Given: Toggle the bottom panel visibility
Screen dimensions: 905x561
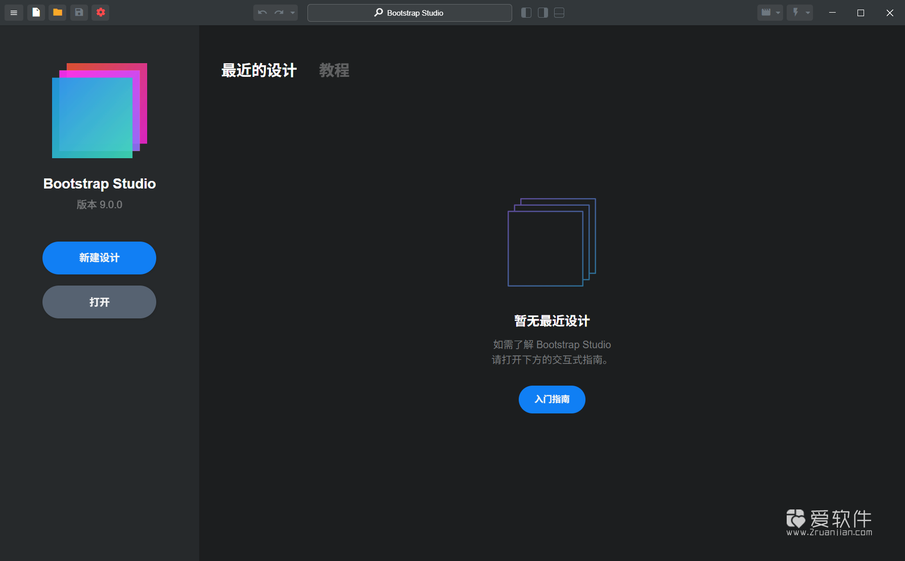Looking at the screenshot, I should pos(559,13).
